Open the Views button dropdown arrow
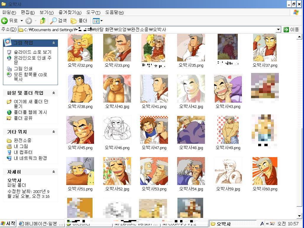This screenshot has width=304, height=228. click(x=102, y=20)
